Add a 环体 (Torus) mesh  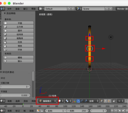point(18,50)
